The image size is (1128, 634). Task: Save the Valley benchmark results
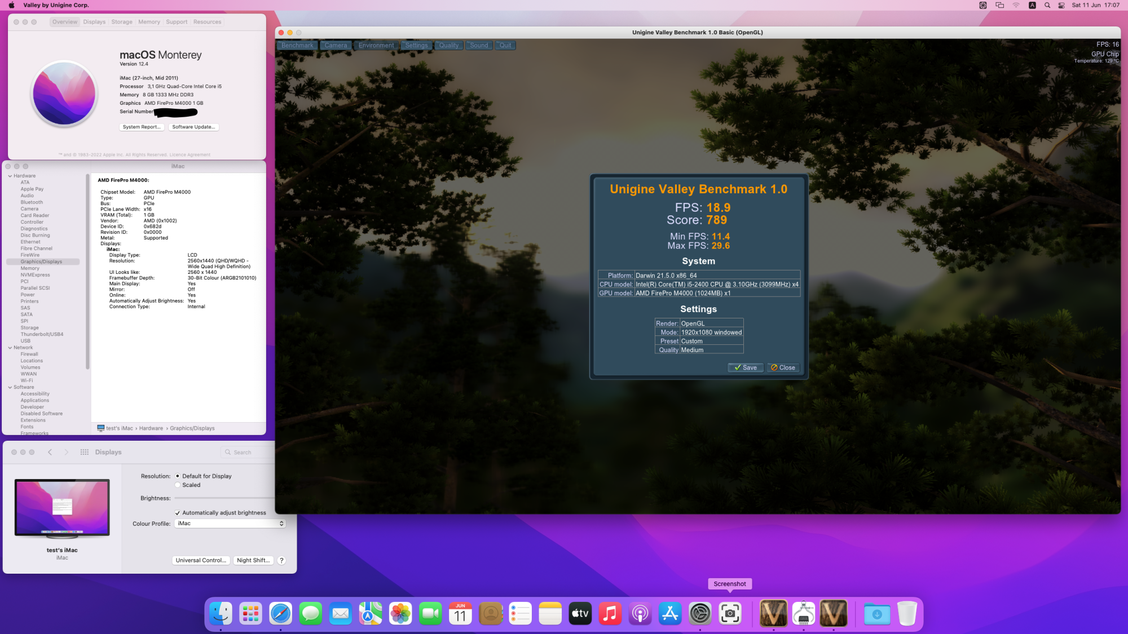tap(745, 367)
